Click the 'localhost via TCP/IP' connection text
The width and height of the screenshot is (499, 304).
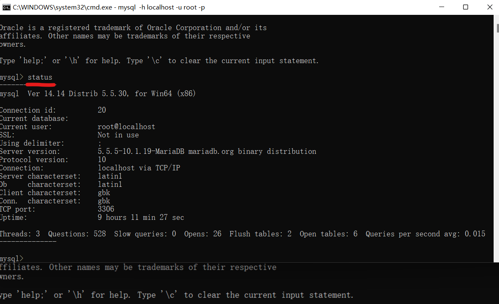pos(139,168)
